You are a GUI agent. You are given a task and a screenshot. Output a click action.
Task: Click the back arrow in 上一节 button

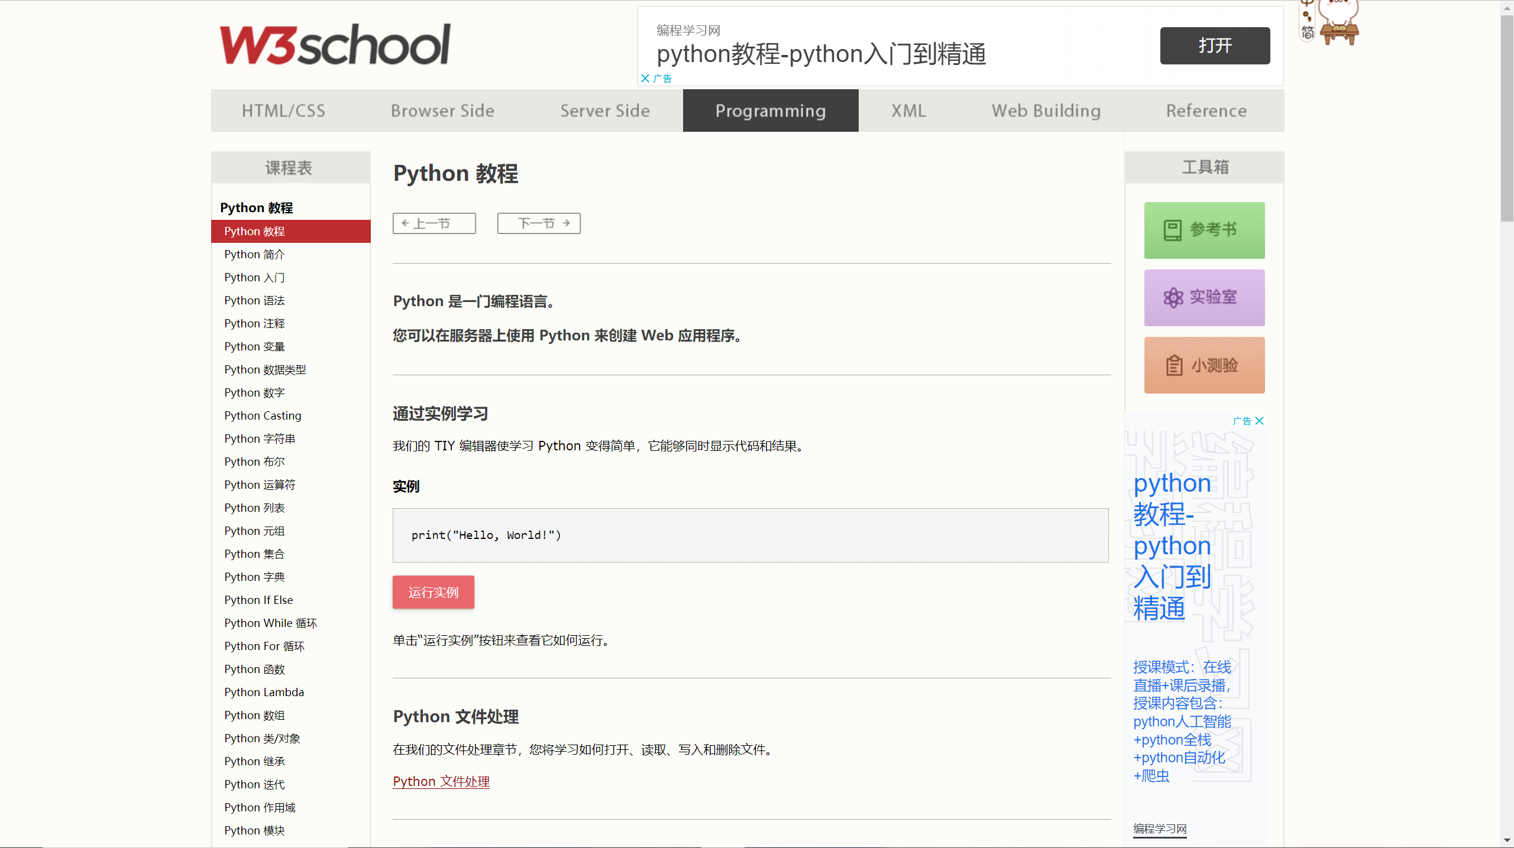(x=405, y=223)
